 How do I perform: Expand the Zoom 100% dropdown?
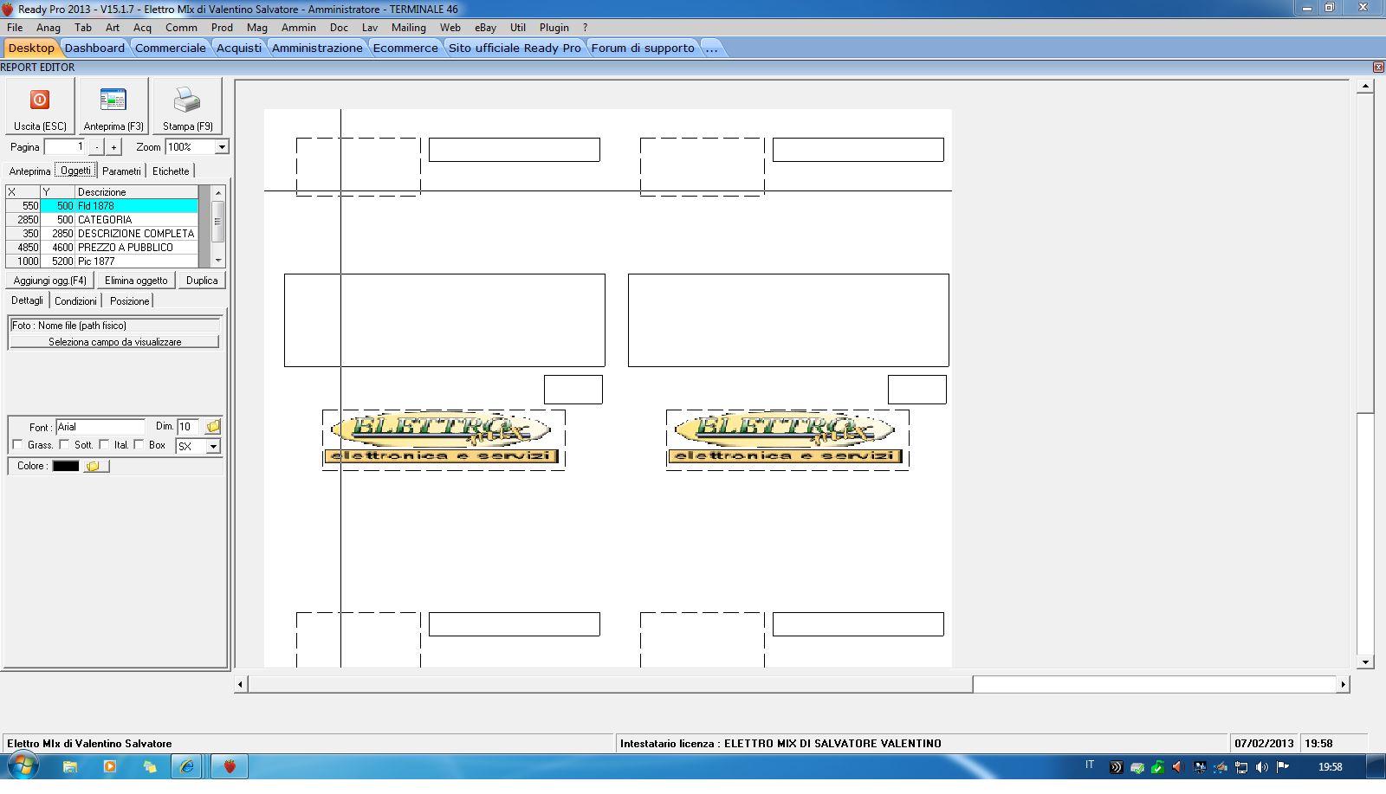[222, 147]
